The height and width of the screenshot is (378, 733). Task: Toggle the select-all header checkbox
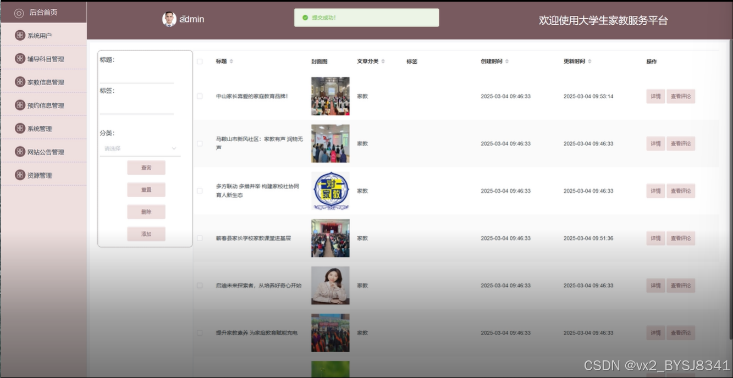tap(200, 62)
